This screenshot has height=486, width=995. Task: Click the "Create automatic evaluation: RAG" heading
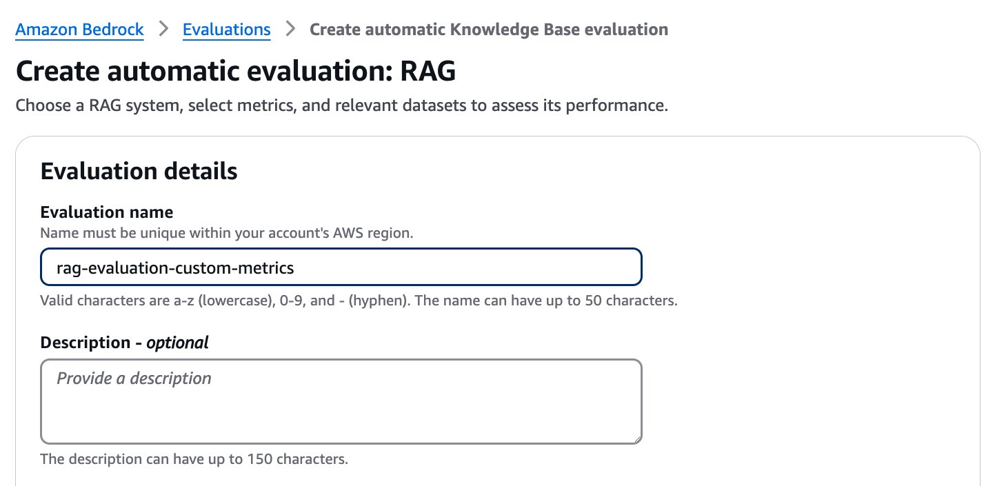[x=236, y=71]
